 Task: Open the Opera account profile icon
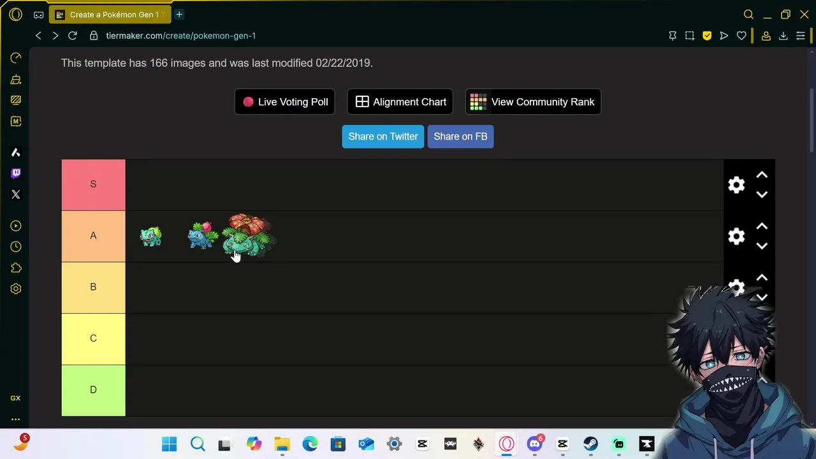pos(766,36)
